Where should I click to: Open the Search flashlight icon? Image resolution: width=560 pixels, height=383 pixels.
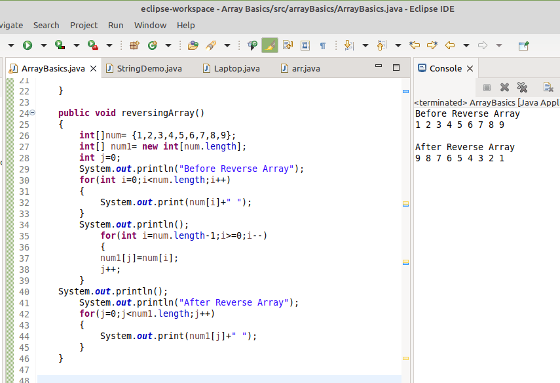click(252, 45)
